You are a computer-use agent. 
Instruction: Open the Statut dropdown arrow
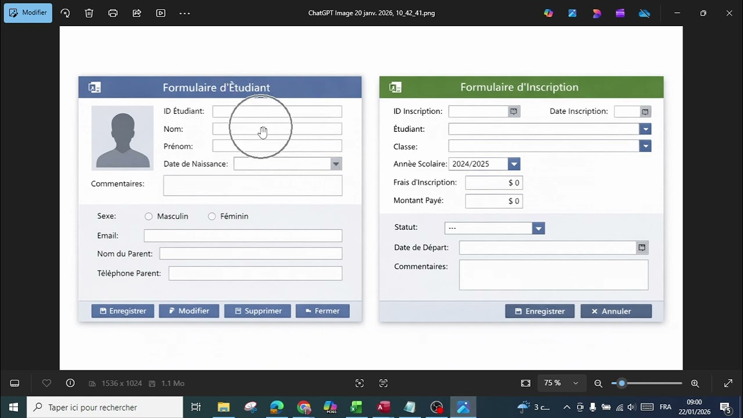[x=539, y=228]
